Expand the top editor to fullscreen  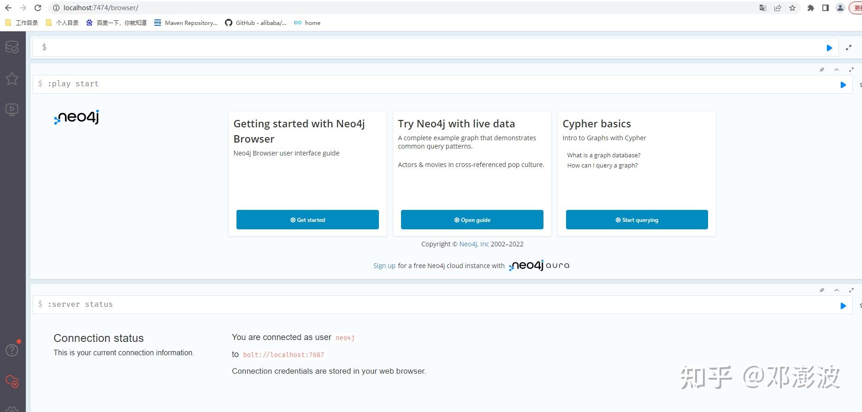pyautogui.click(x=849, y=48)
